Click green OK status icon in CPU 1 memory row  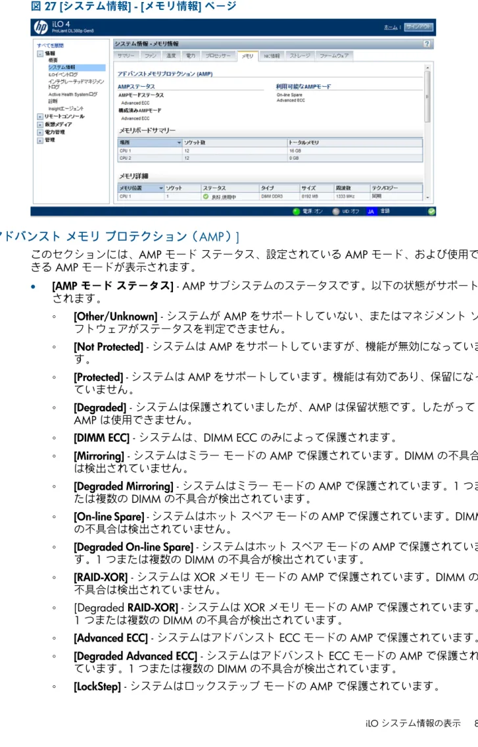pyautogui.click(x=206, y=197)
